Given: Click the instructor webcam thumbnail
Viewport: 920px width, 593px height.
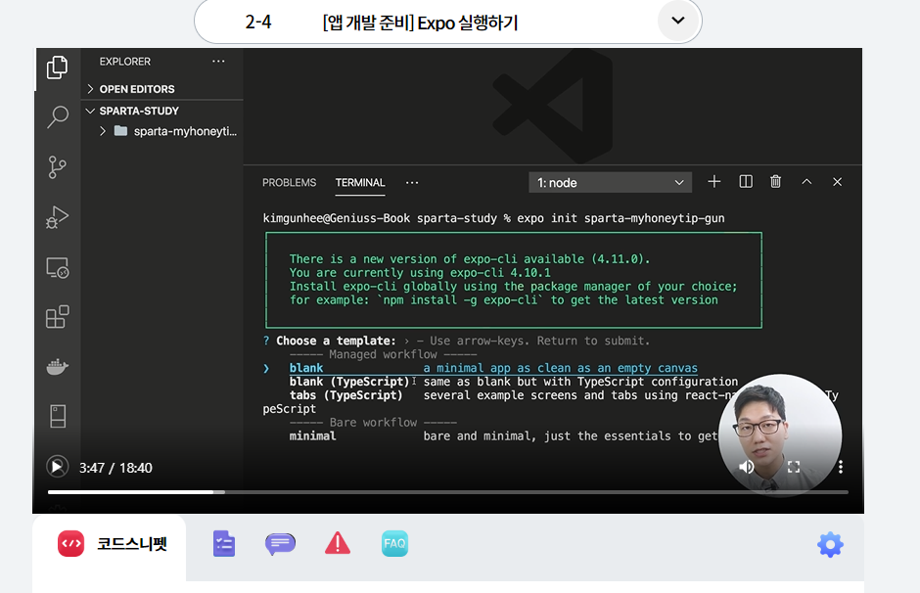Looking at the screenshot, I should click(780, 435).
